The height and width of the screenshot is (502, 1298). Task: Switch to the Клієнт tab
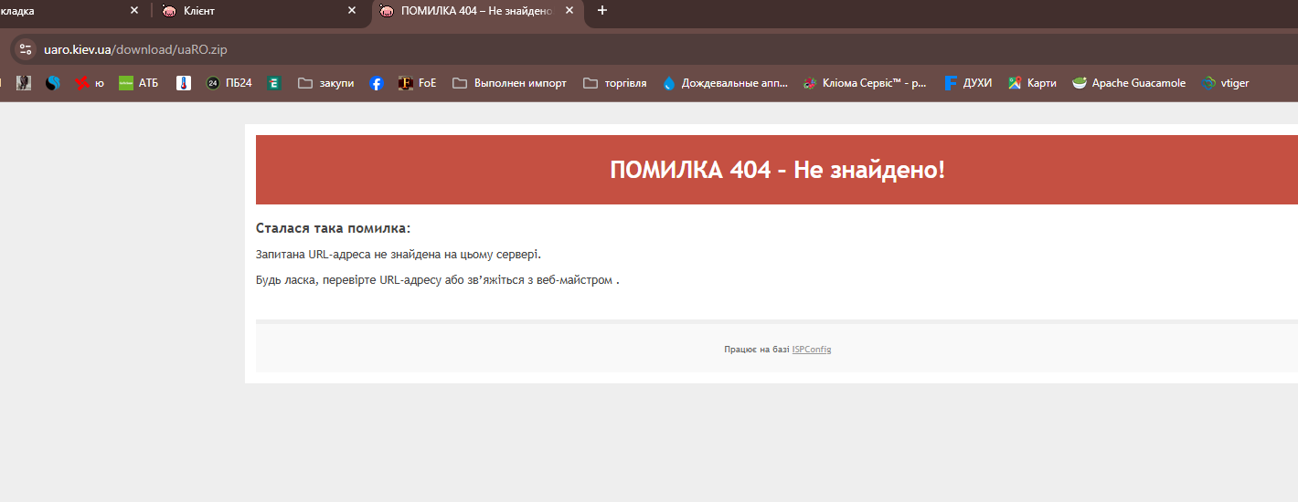point(247,11)
